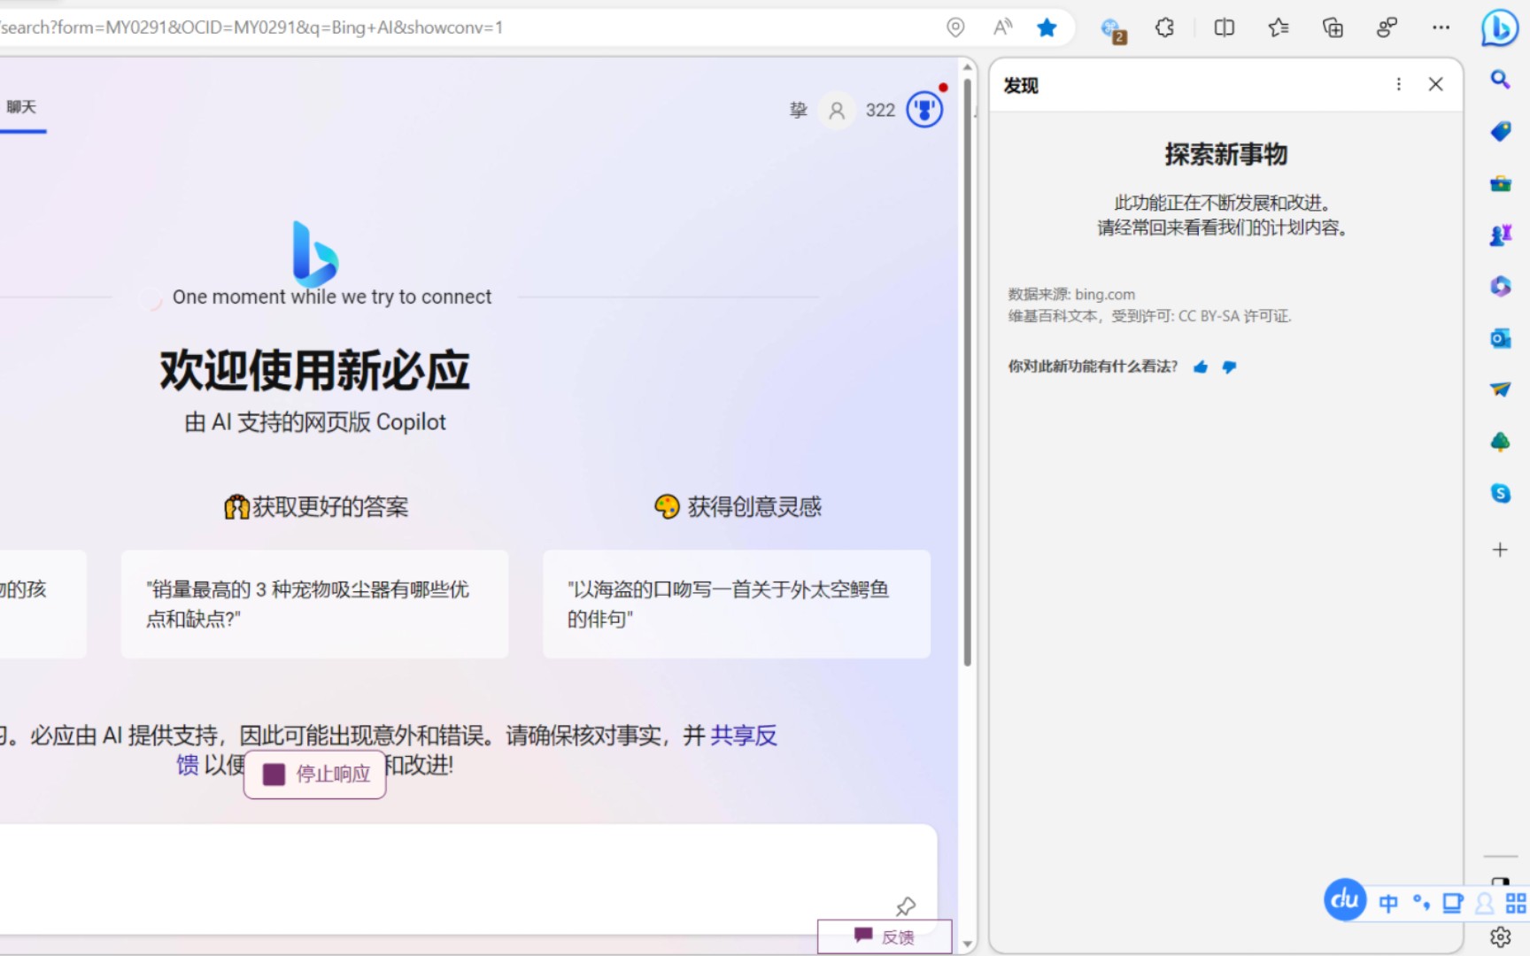Open the IME soft keyboard icon
This screenshot has width=1530, height=956.
pyautogui.click(x=1453, y=903)
